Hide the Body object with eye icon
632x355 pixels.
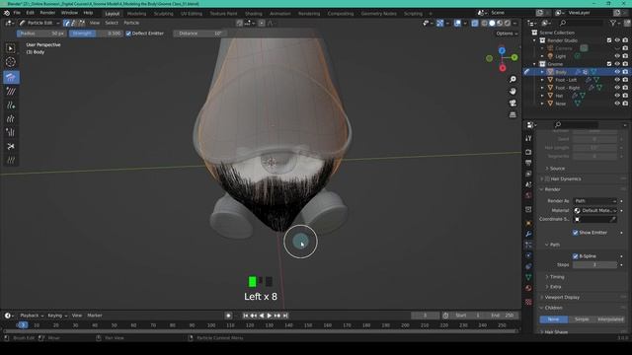[617, 72]
